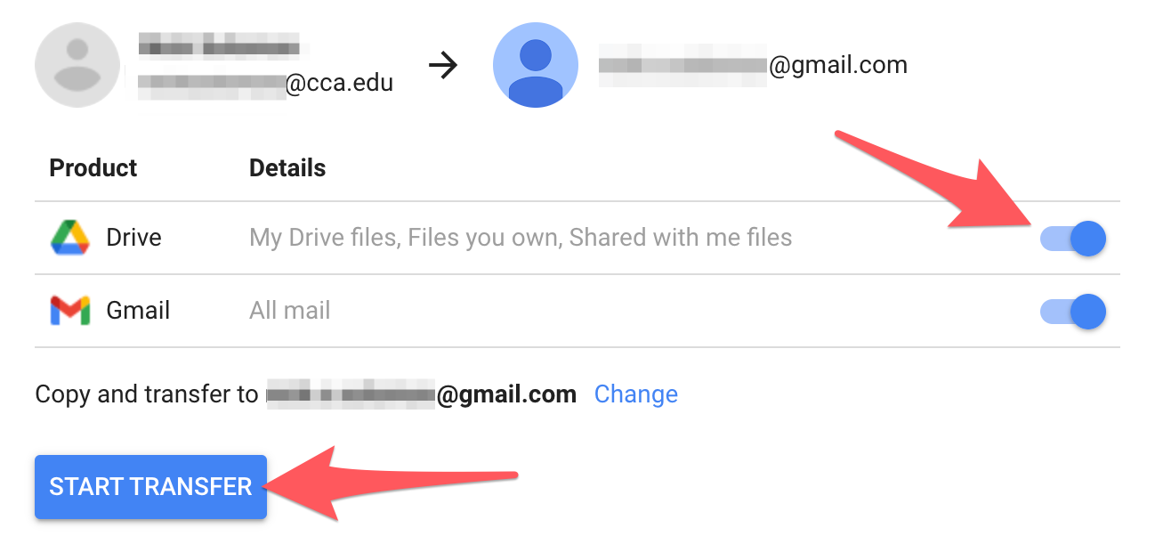Click the Google Drive icon

point(69,238)
